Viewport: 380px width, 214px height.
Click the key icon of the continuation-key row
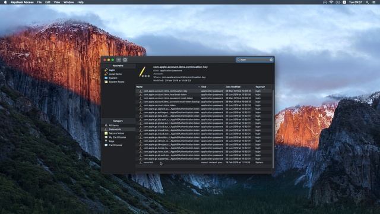[x=141, y=91]
